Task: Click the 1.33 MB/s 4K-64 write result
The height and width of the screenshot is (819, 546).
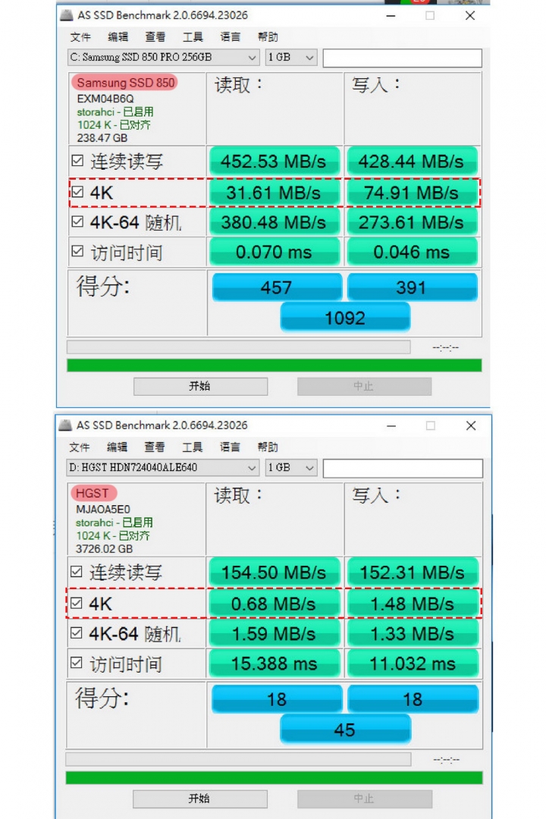Action: (412, 633)
